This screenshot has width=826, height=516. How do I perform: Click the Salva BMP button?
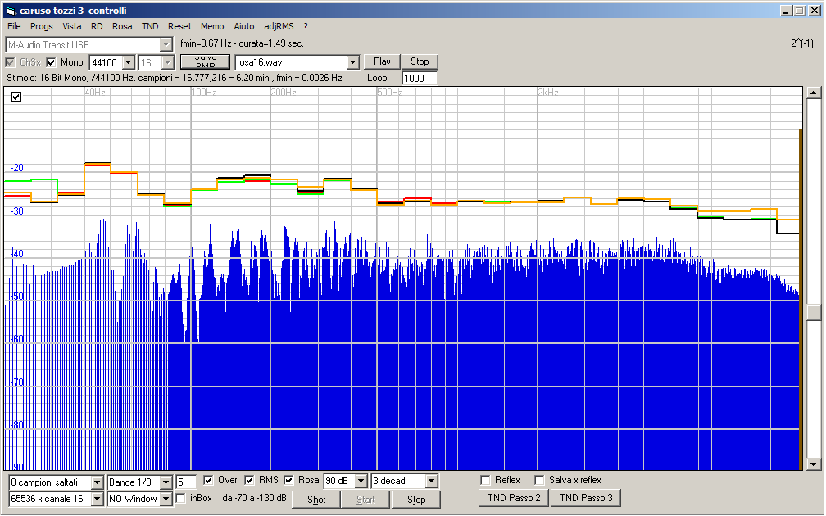tap(206, 61)
